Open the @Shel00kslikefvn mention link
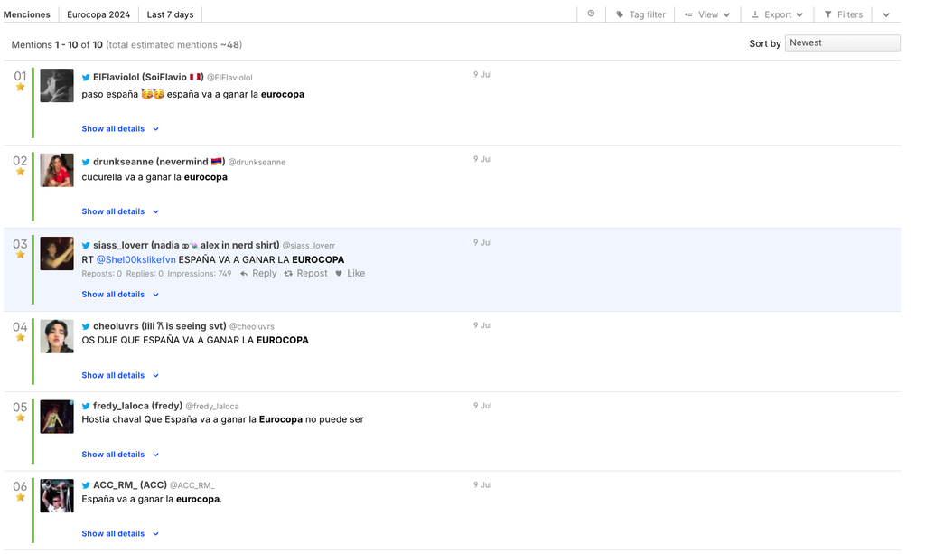925x554 pixels. click(x=135, y=260)
